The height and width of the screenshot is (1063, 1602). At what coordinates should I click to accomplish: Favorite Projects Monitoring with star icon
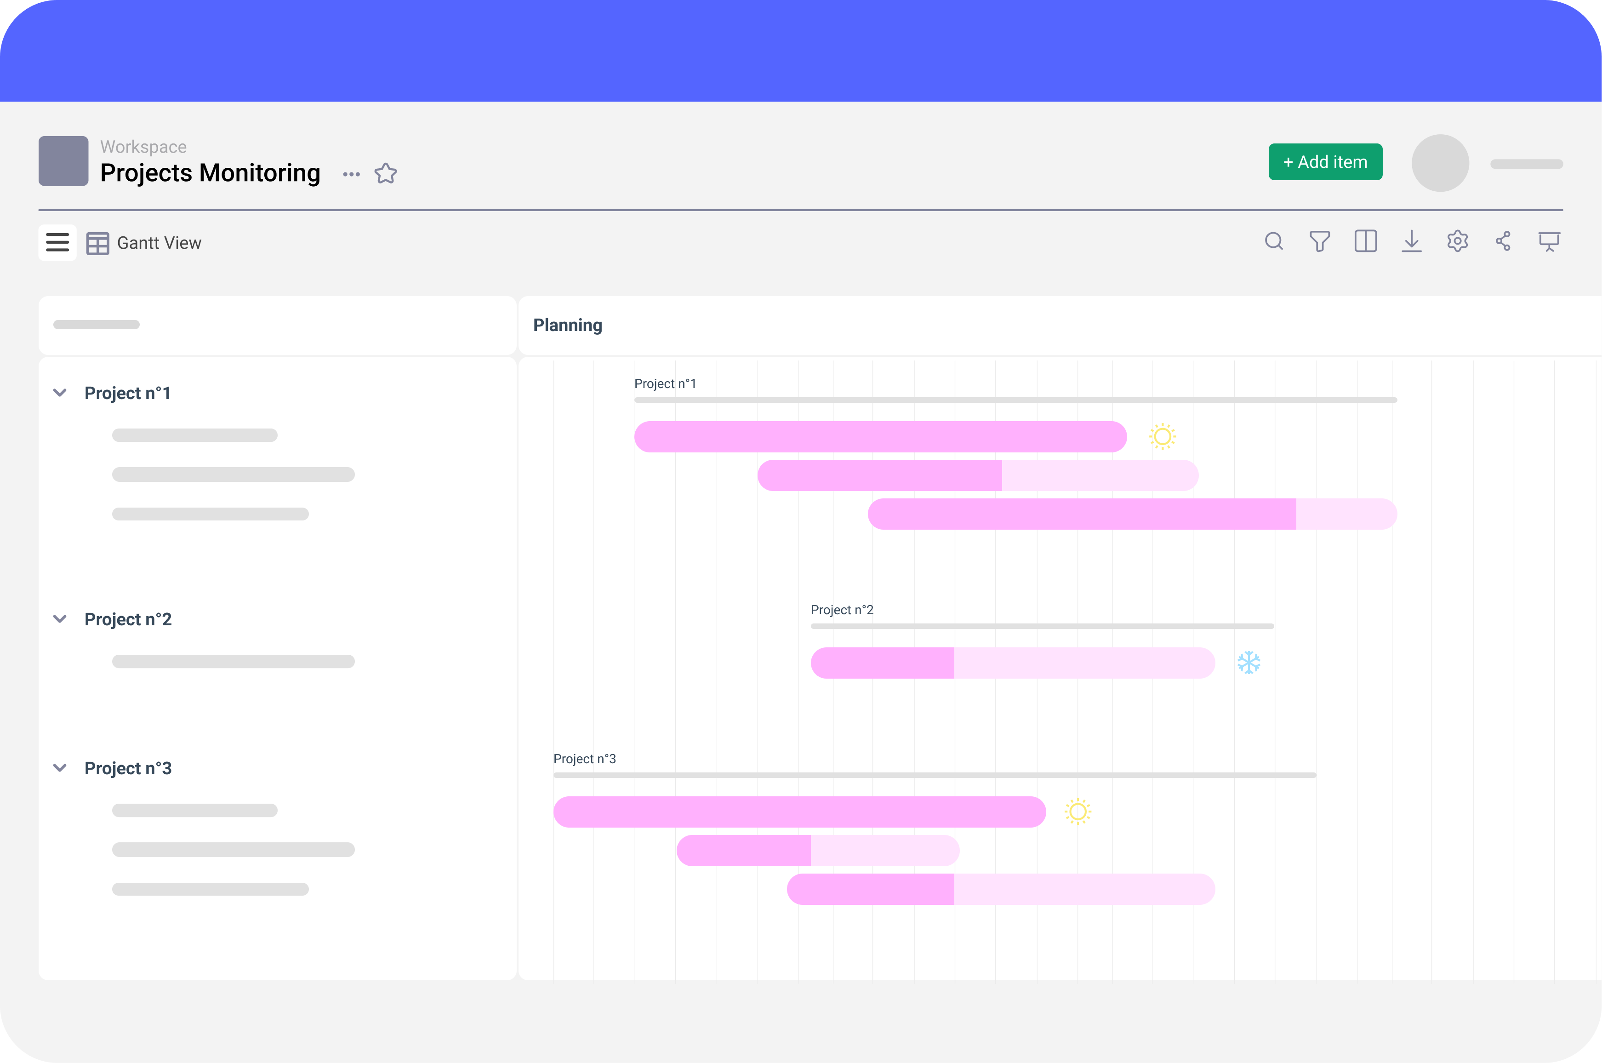coord(386,173)
